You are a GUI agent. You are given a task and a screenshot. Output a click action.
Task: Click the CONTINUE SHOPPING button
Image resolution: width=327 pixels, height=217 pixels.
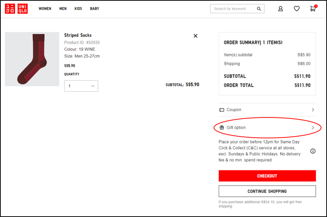point(267,191)
